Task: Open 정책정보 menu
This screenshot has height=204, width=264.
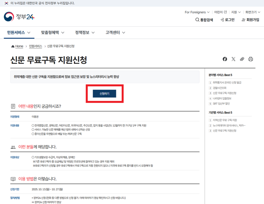Action: coord(85,32)
